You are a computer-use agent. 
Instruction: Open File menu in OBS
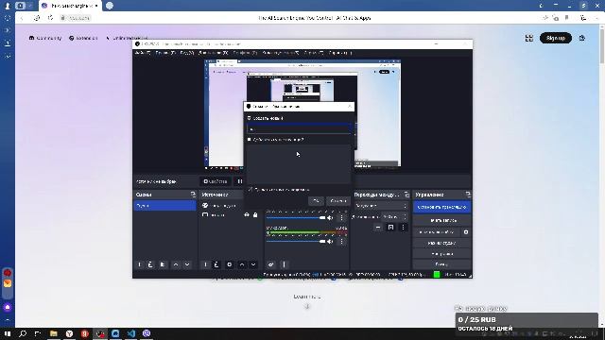(x=143, y=53)
